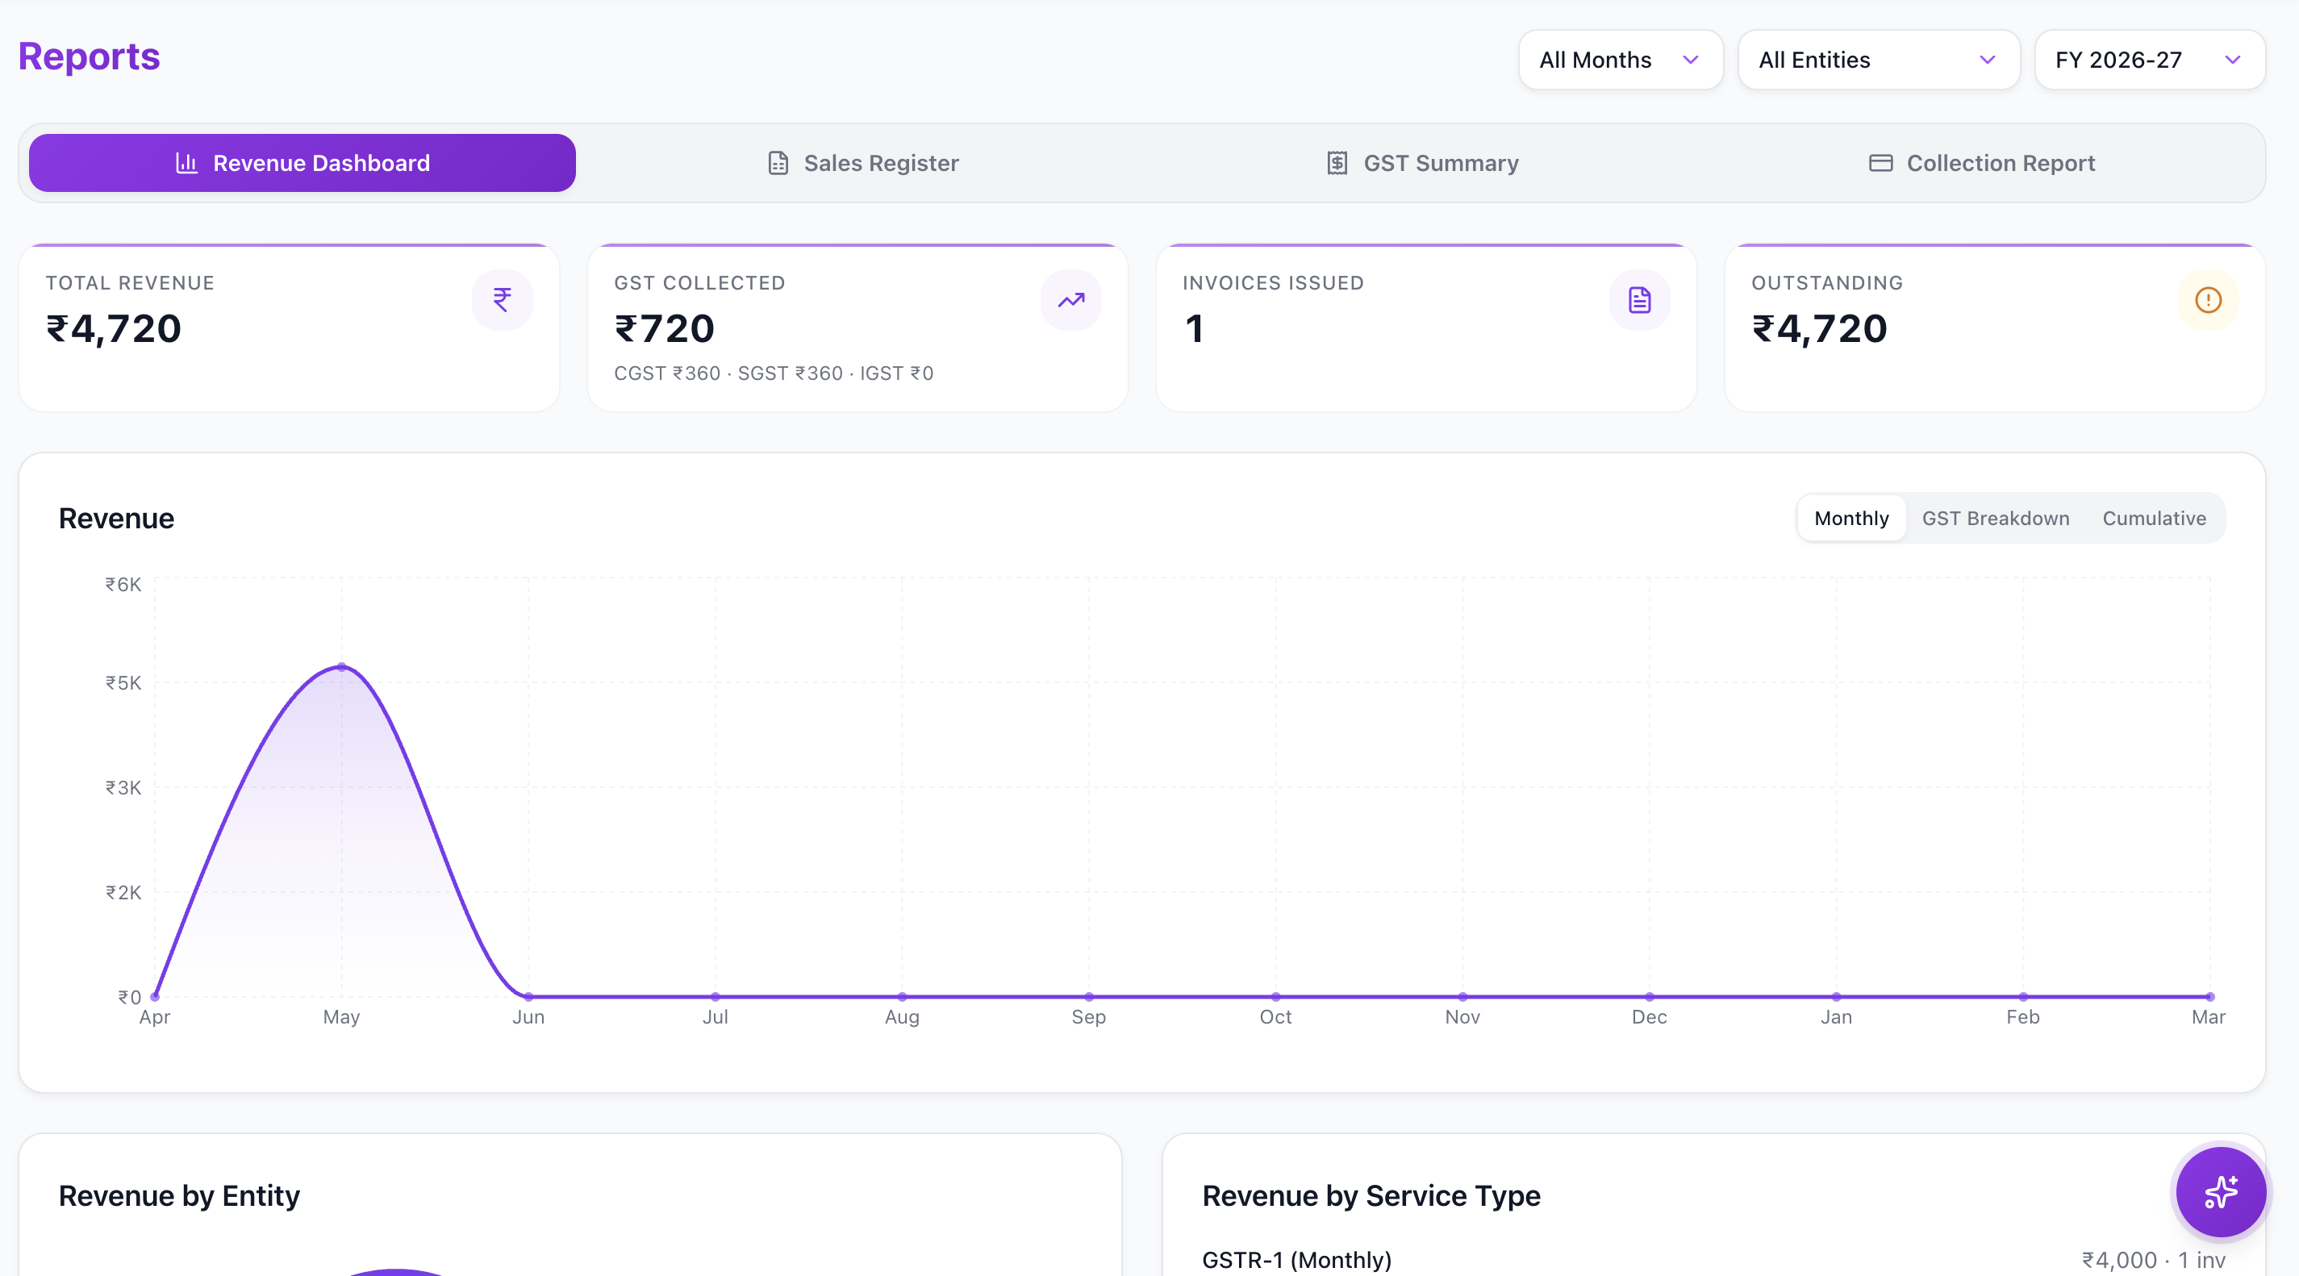Click the bar chart icon on Revenue Dashboard tab
2299x1276 pixels.
(x=186, y=162)
